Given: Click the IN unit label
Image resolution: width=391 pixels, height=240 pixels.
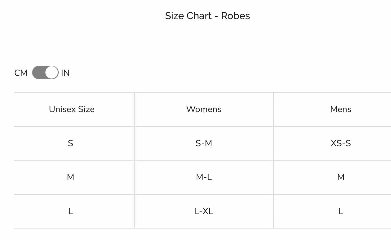Looking at the screenshot, I should pos(65,73).
